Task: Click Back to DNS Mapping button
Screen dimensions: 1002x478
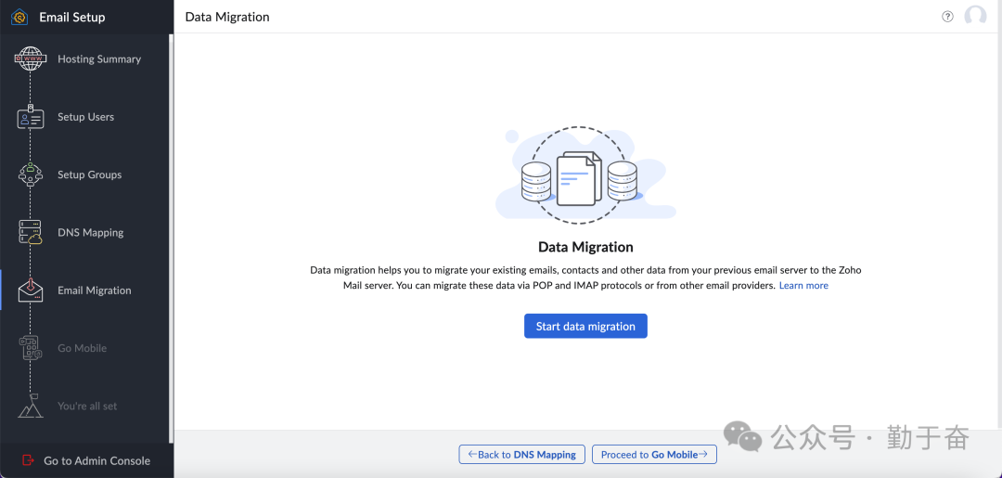Action: click(522, 455)
